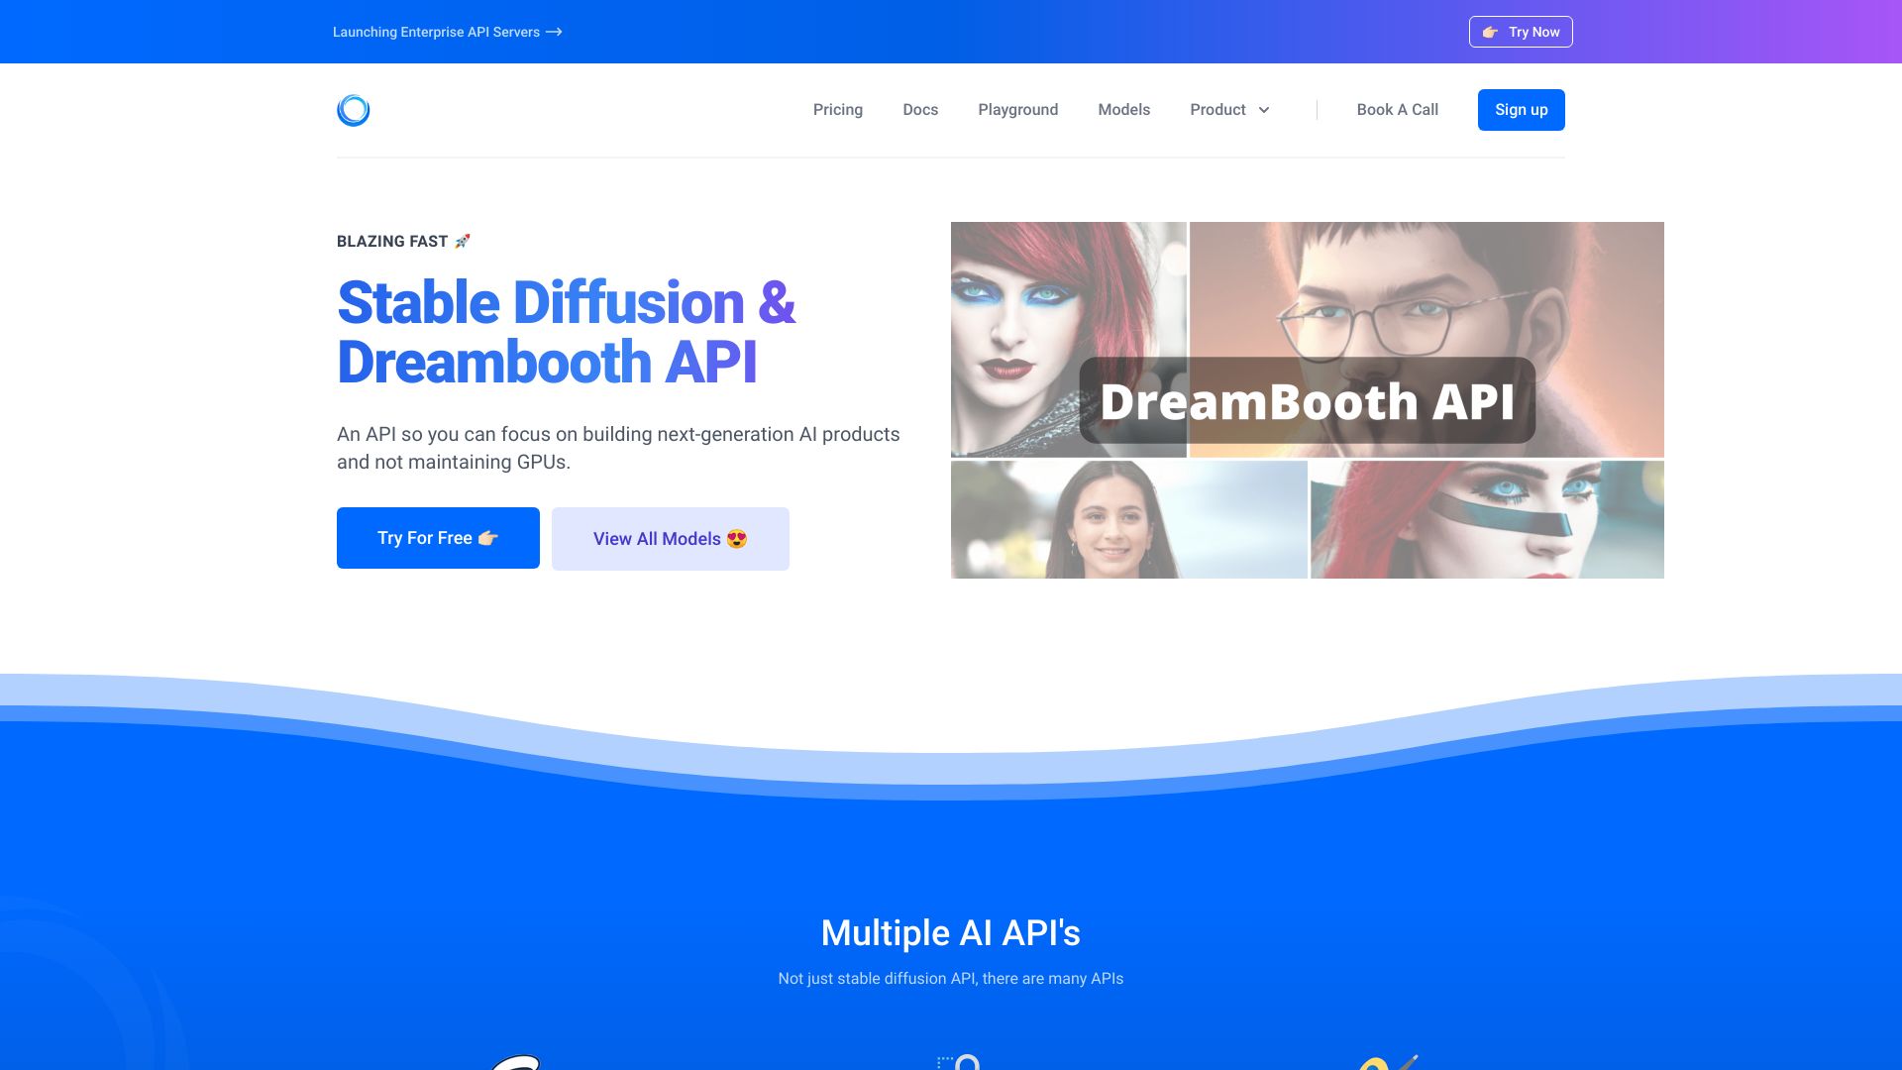Click the arrow icon next to Enterprise API Servers announcement
The width and height of the screenshot is (1902, 1070).
[x=557, y=30]
